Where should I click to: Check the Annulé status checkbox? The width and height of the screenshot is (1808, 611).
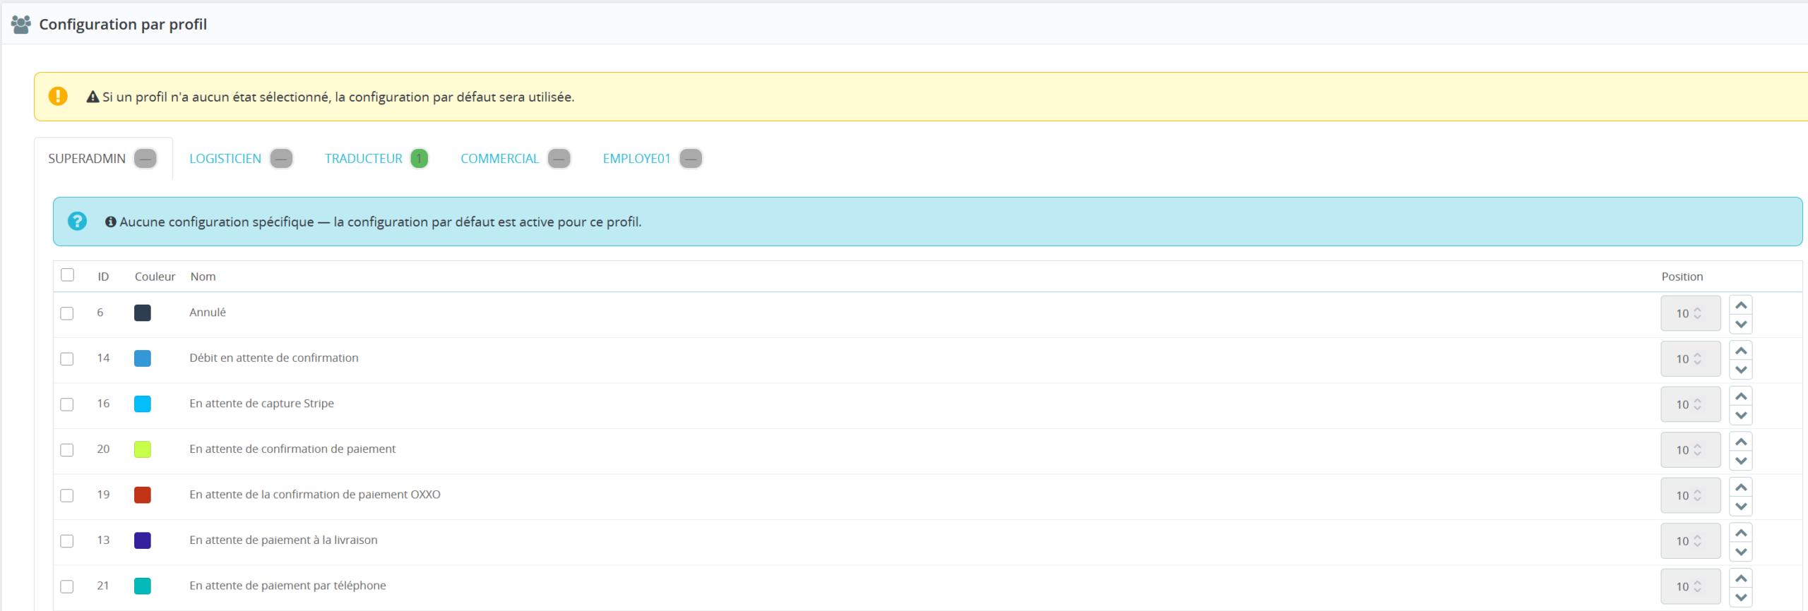67,313
